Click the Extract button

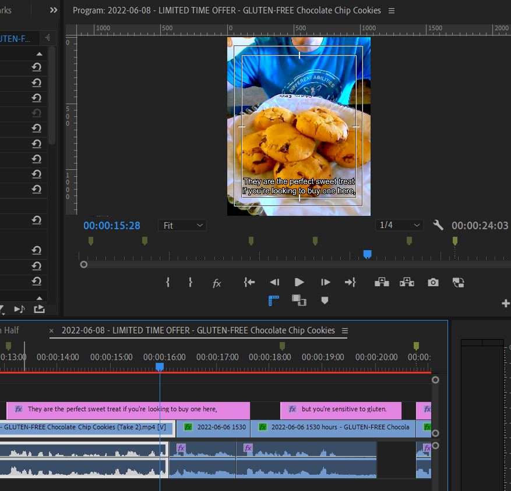click(x=407, y=282)
